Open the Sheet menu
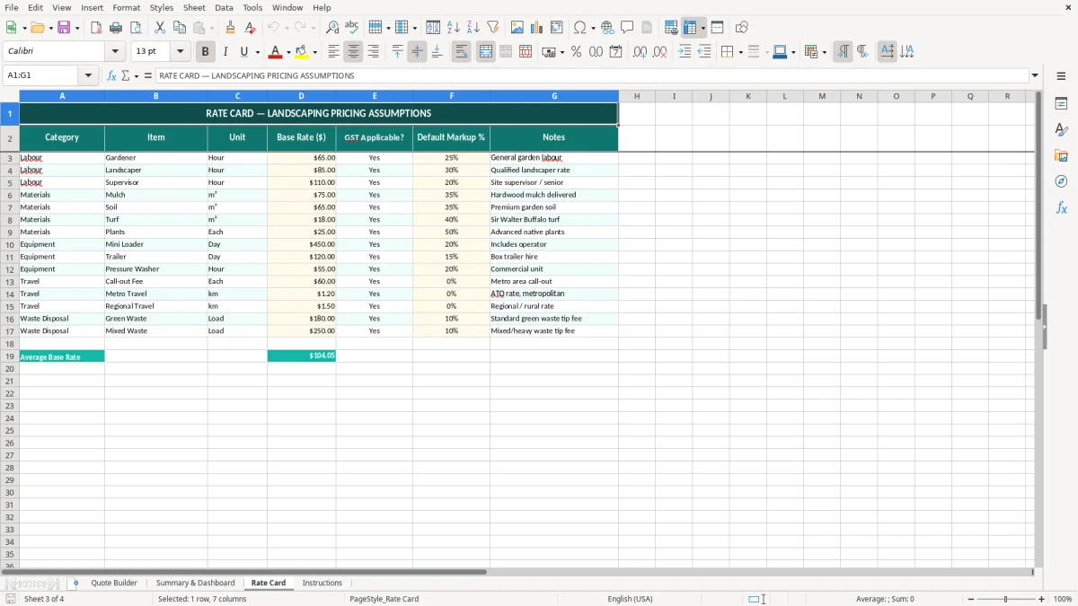Screen dimensions: 1078x606 (x=194, y=7)
